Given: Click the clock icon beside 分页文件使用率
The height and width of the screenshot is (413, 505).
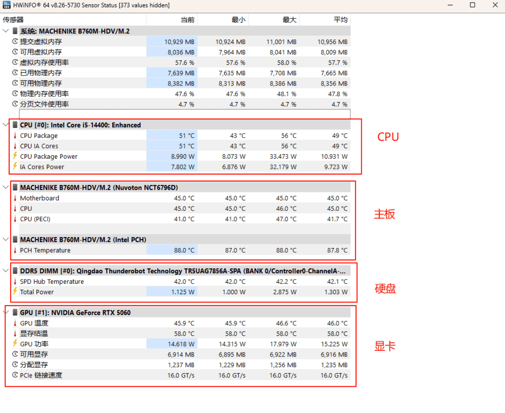Looking at the screenshot, I should tap(15, 104).
